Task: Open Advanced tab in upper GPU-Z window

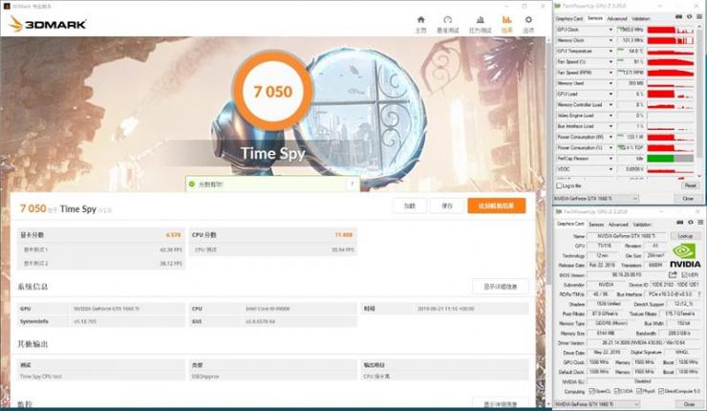Action: pyautogui.click(x=617, y=18)
